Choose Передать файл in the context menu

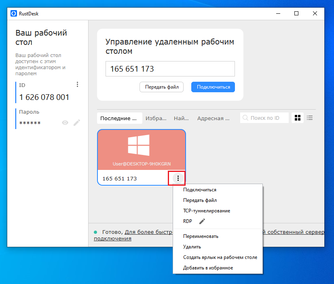tap(218, 200)
